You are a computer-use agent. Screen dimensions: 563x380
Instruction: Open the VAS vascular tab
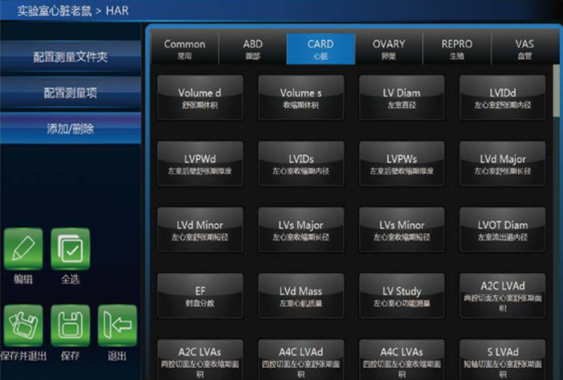tap(524, 49)
